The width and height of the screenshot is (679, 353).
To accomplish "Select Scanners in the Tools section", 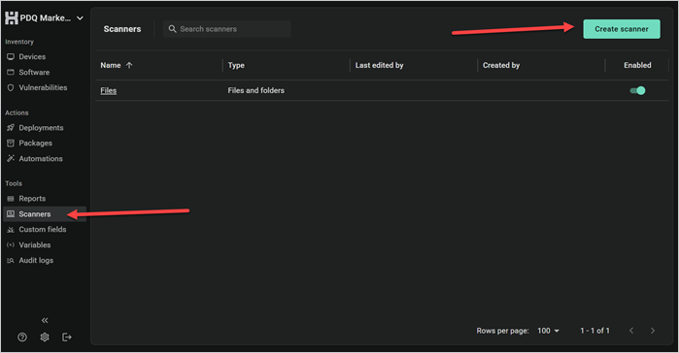I will [35, 214].
